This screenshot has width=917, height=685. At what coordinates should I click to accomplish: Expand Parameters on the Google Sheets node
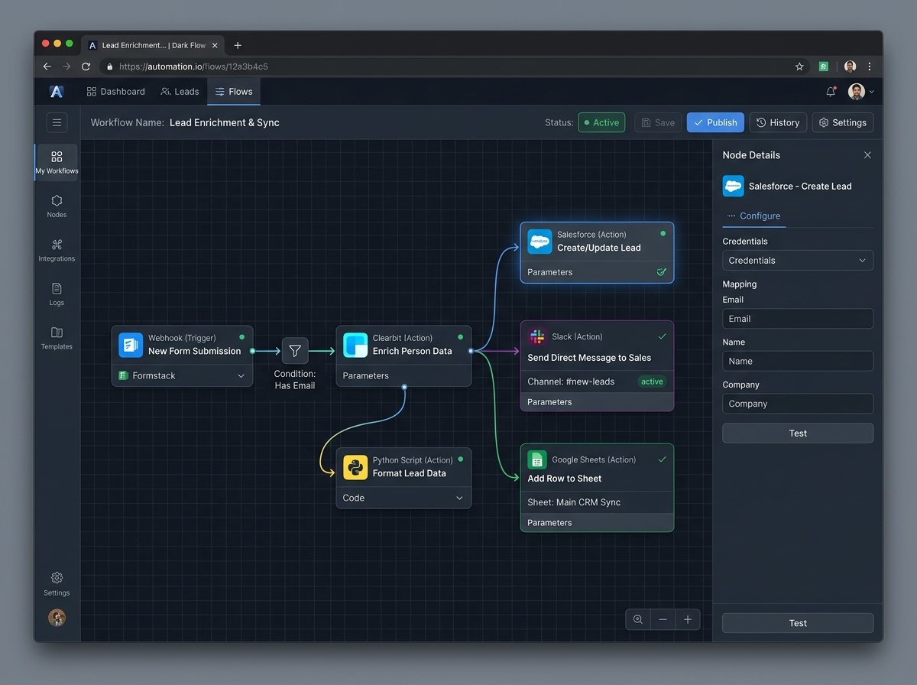(x=597, y=523)
